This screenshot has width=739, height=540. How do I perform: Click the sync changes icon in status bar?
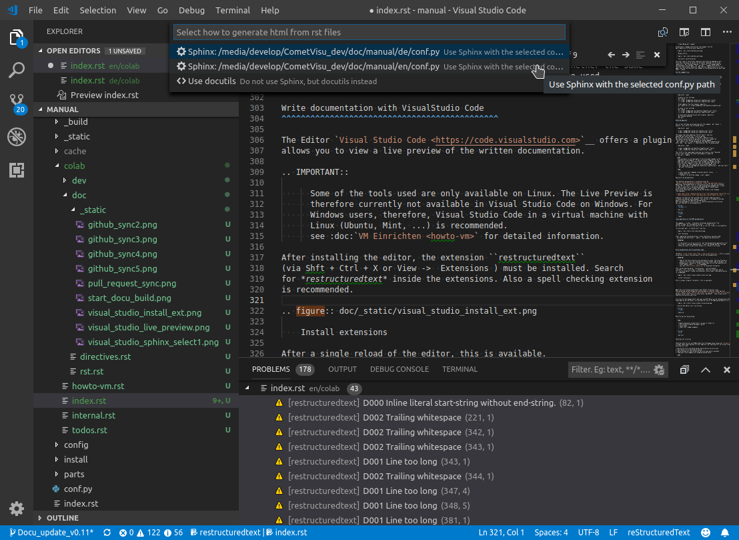click(x=107, y=533)
